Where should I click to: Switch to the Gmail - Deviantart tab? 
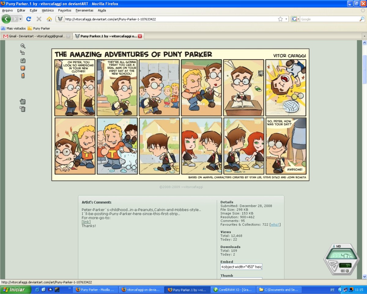[x=36, y=36]
